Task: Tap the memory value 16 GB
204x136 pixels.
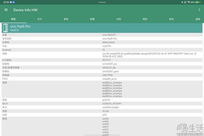Action: [106, 111]
